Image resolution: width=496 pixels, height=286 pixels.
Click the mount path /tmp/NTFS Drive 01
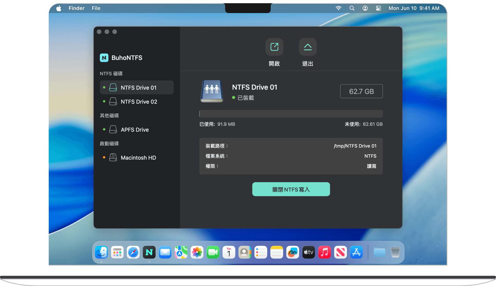pos(355,146)
